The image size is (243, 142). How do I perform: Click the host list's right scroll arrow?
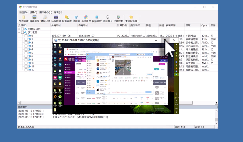(x=216, y=103)
